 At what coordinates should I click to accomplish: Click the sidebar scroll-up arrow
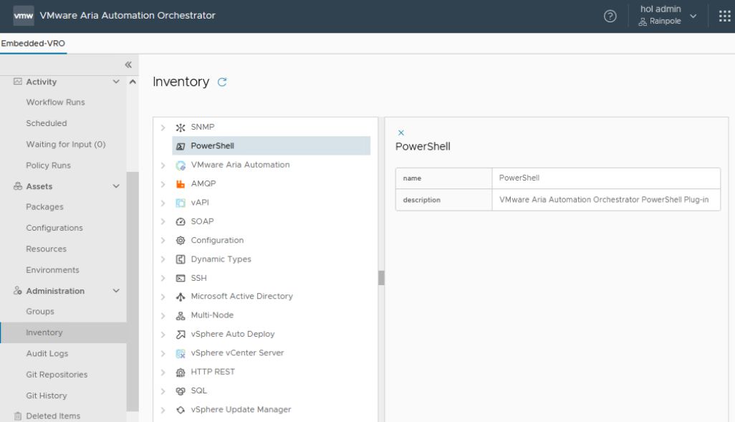(133, 82)
